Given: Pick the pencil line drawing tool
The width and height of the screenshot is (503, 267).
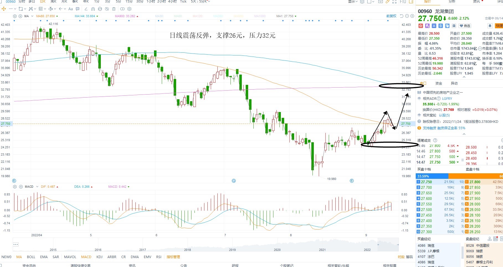Looking at the screenshot, I should pyautogui.click(x=86, y=9).
